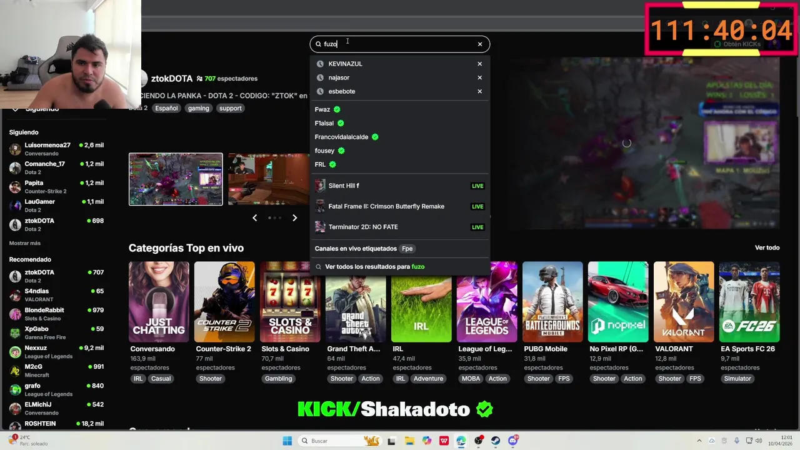The width and height of the screenshot is (800, 450).
Task: Open the Silent Hill f live category
Action: coord(400,186)
